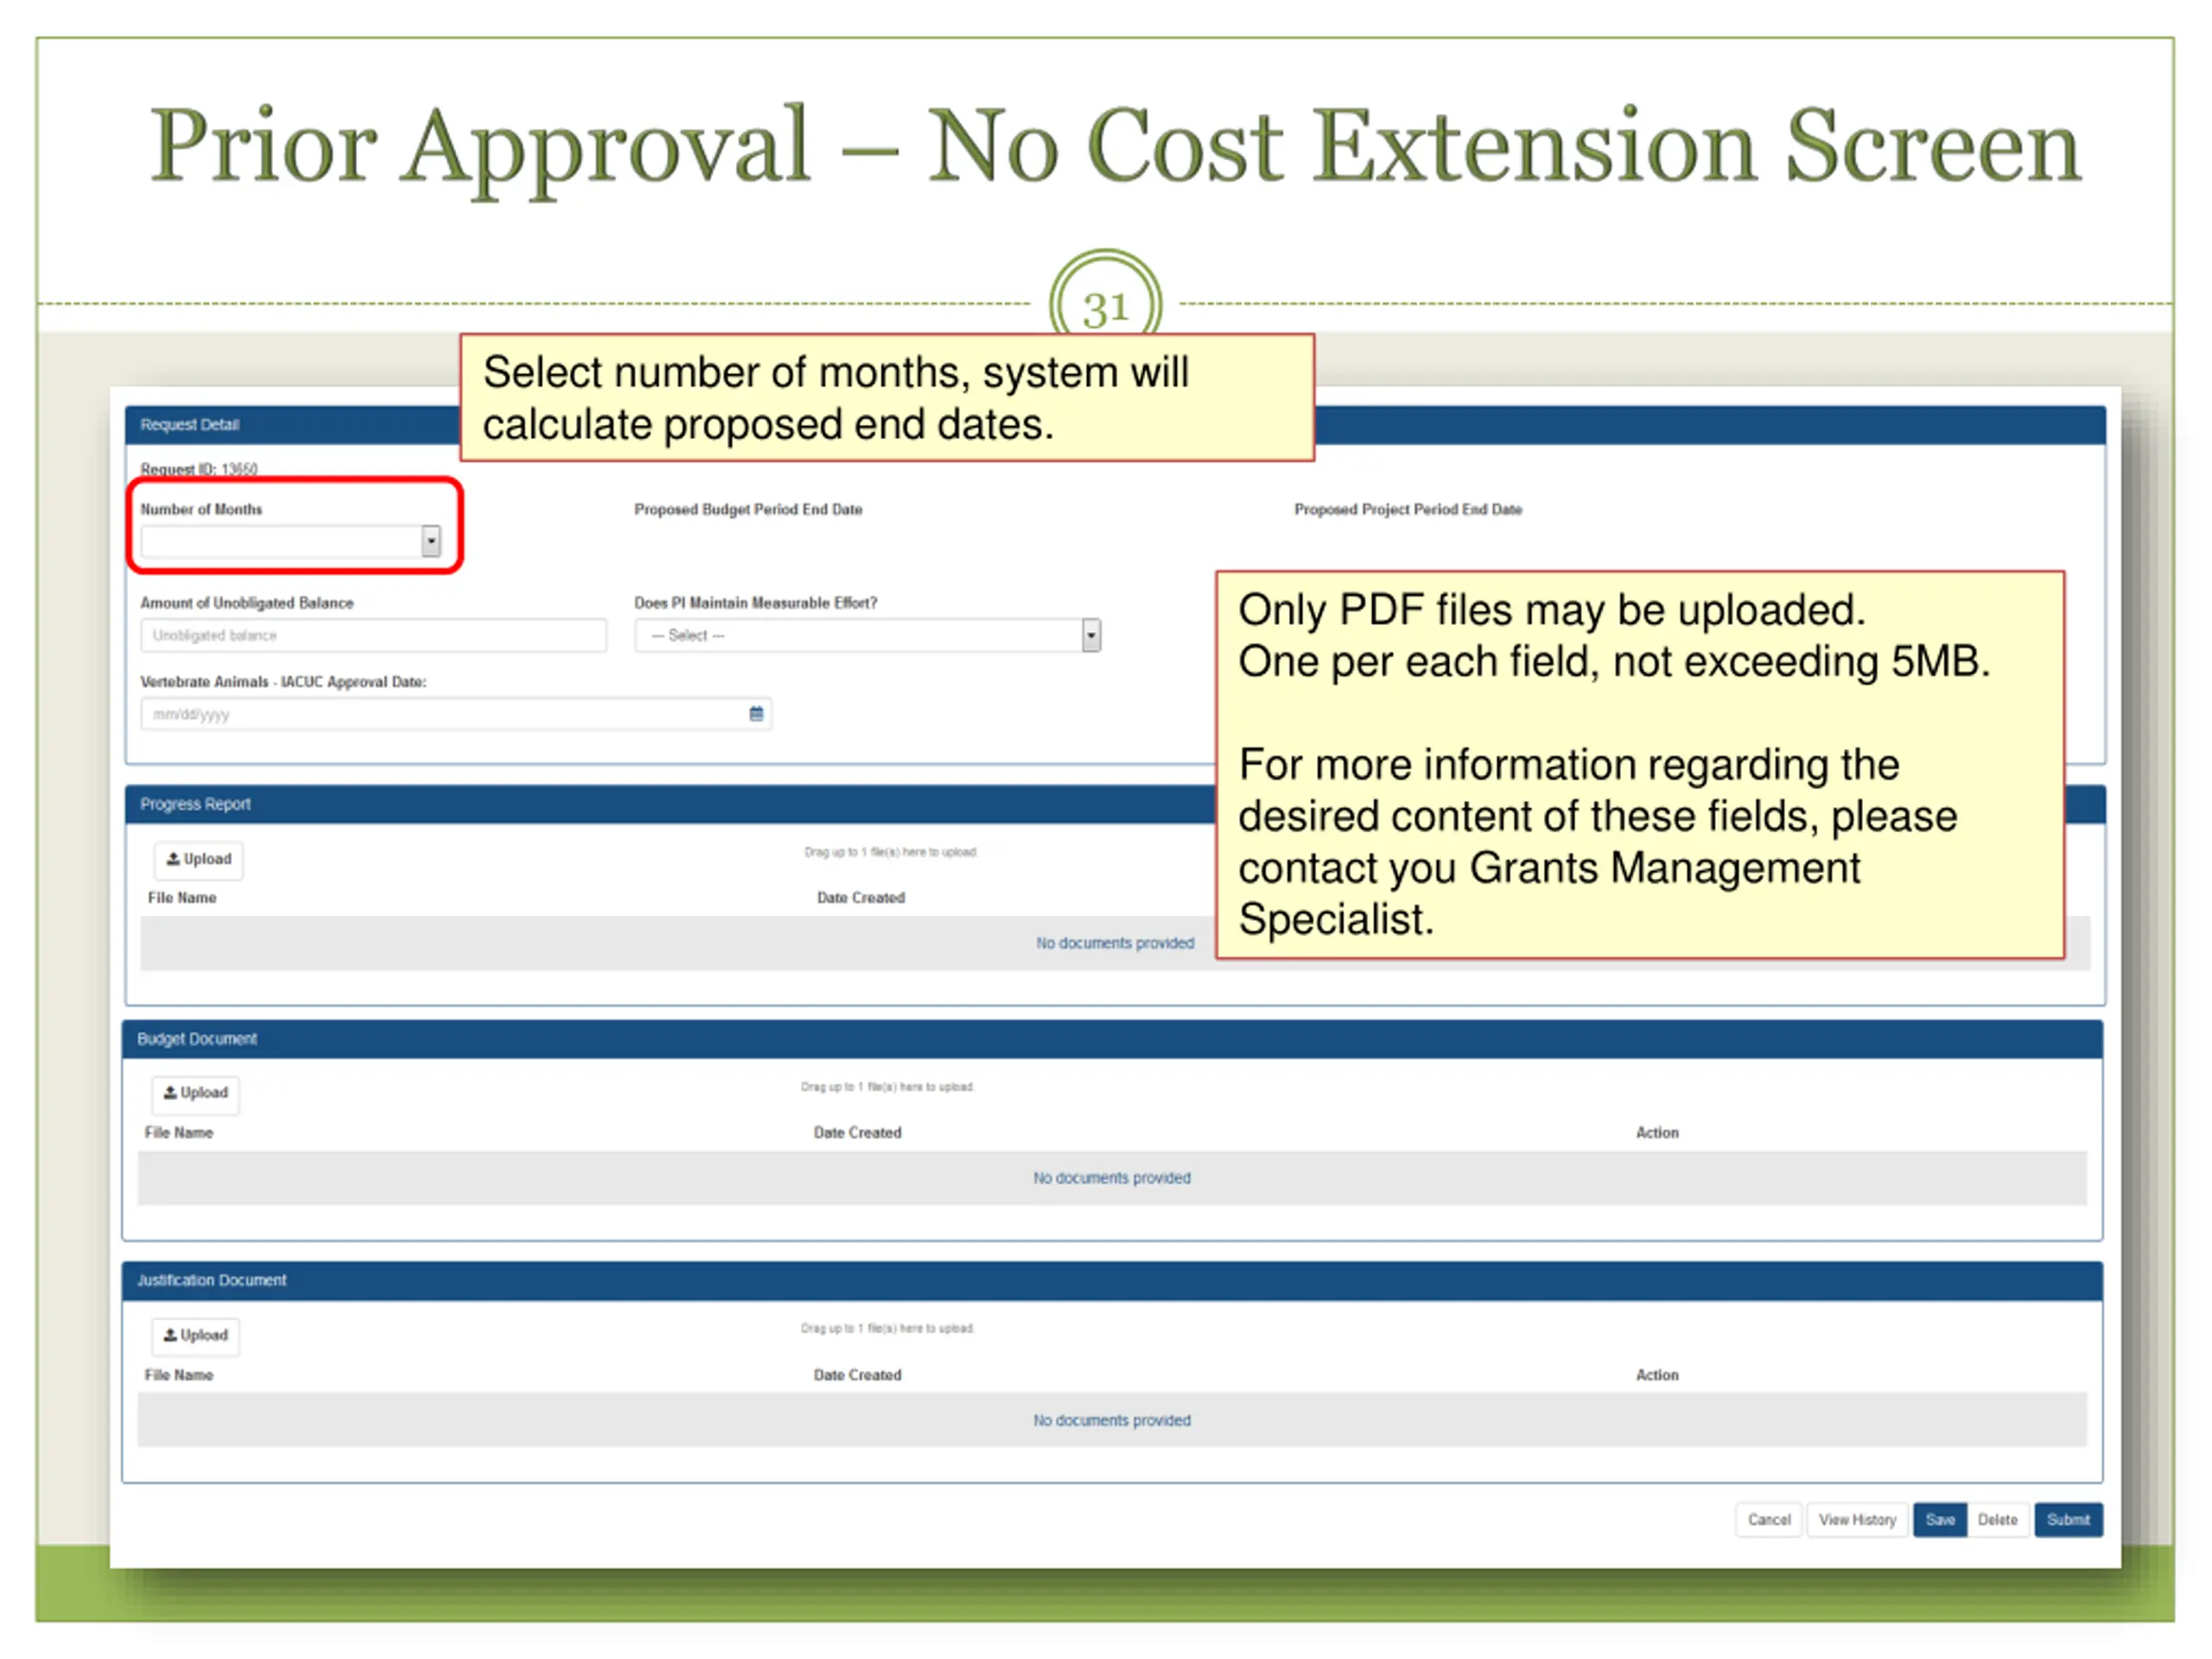Open View History
Screen dimensions: 2212x1659
[x=1857, y=1520]
